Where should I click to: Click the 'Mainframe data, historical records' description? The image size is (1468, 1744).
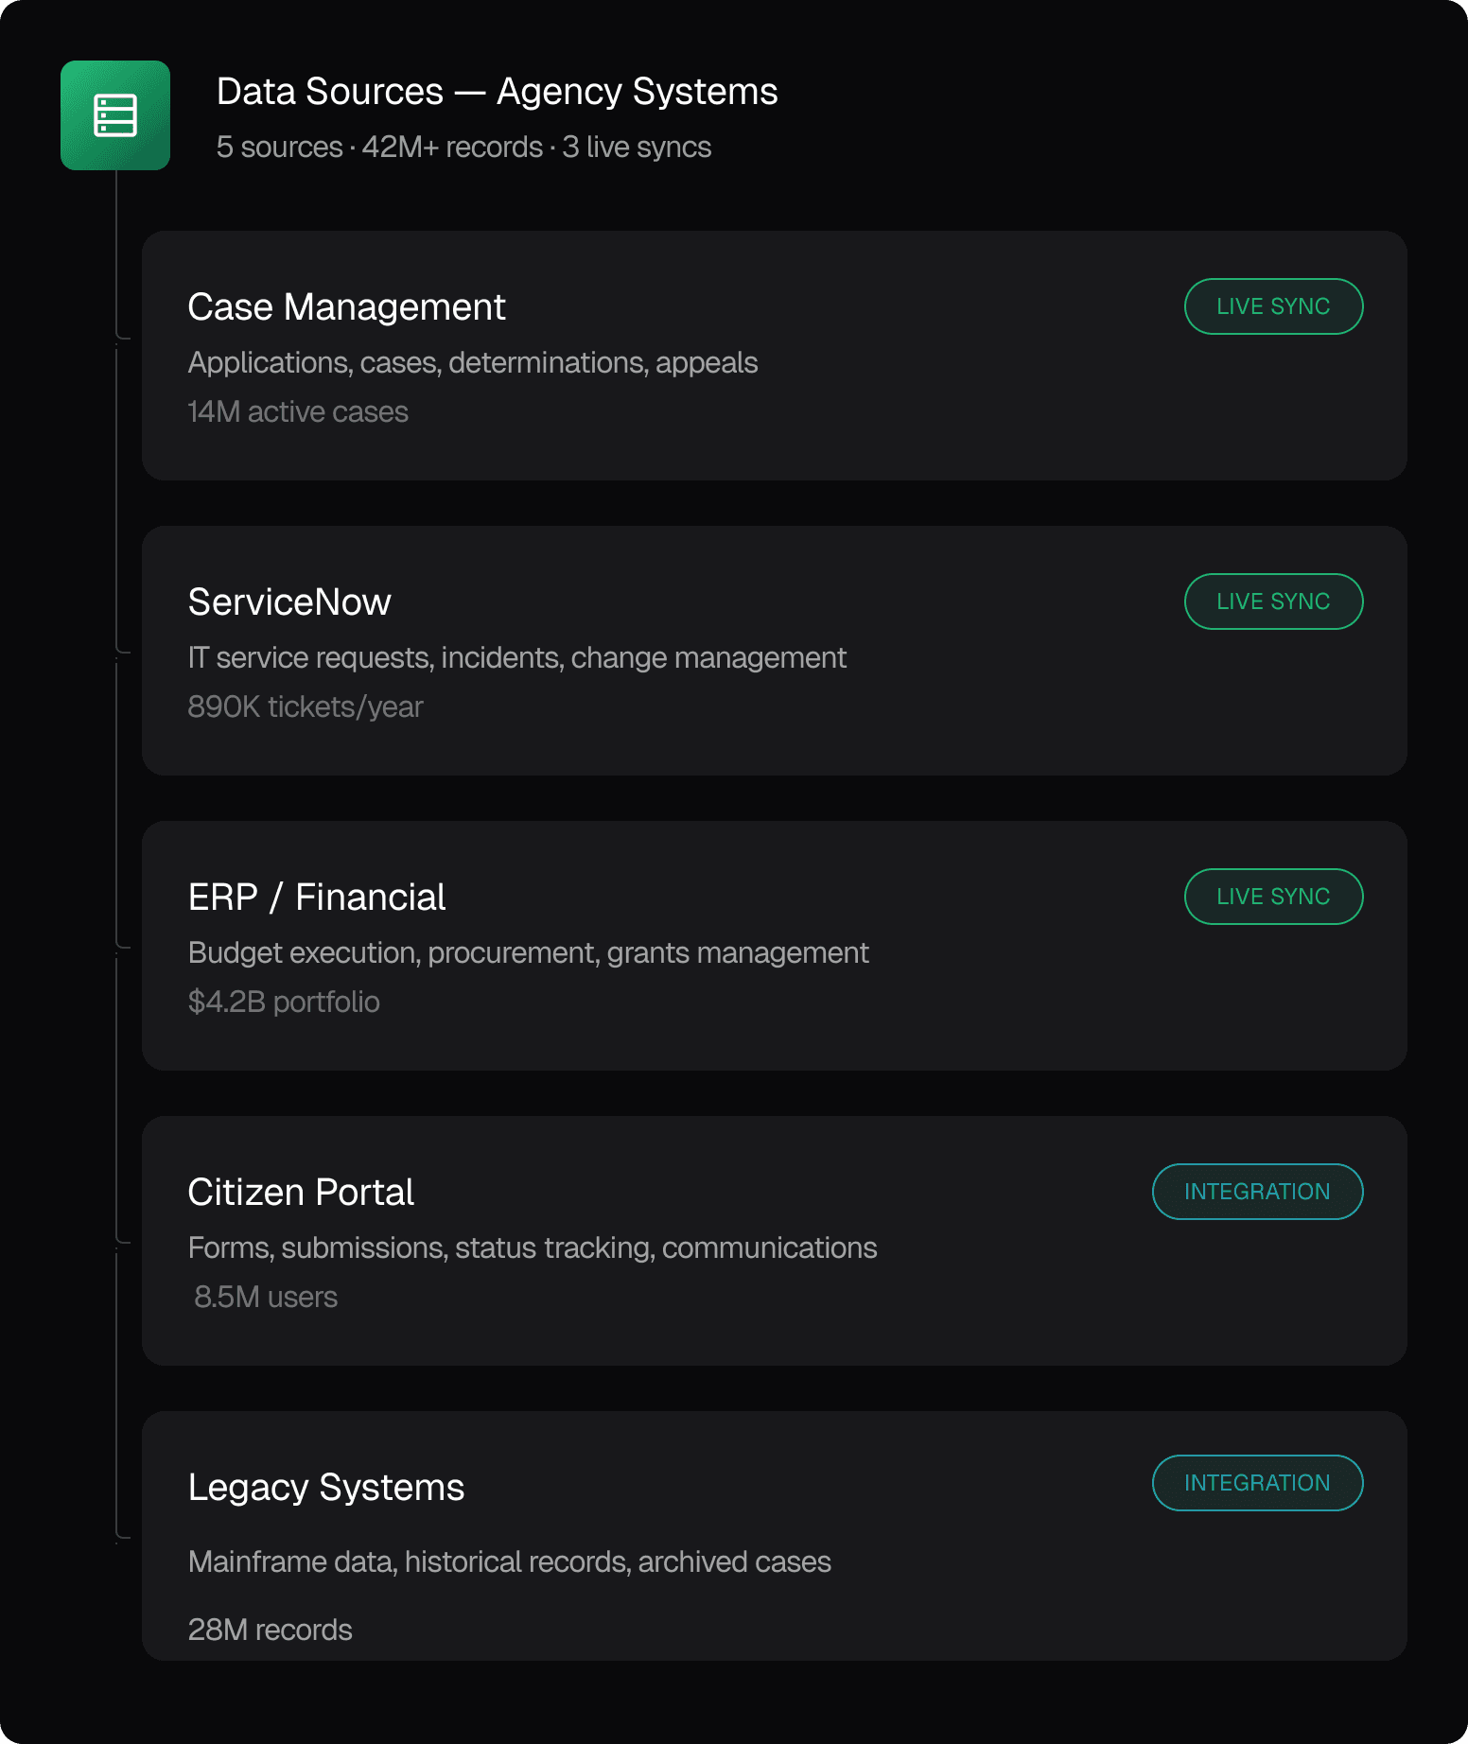[509, 1562]
